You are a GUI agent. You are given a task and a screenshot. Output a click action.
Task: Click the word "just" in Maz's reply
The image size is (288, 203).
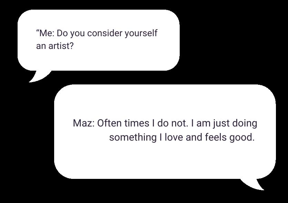[221, 123]
